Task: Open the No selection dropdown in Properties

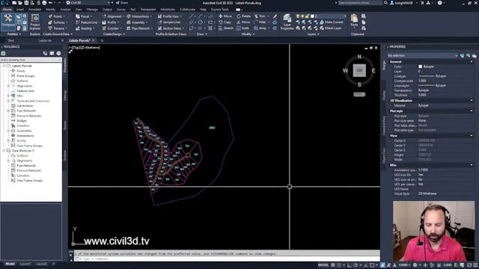Action: [x=422, y=55]
